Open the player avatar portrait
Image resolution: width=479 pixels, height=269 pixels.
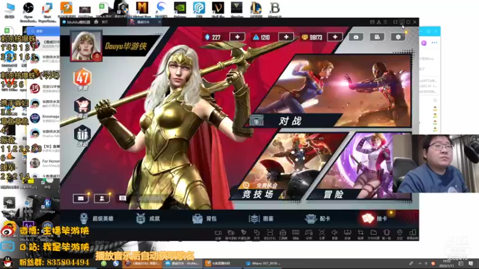tap(86, 46)
